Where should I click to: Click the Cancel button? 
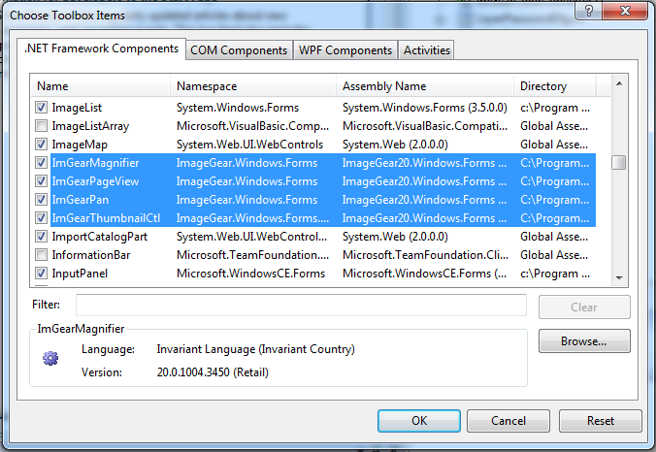point(508,421)
